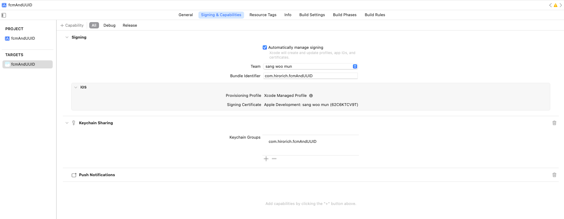Click the Push Notifications badge icon

(x=74, y=175)
